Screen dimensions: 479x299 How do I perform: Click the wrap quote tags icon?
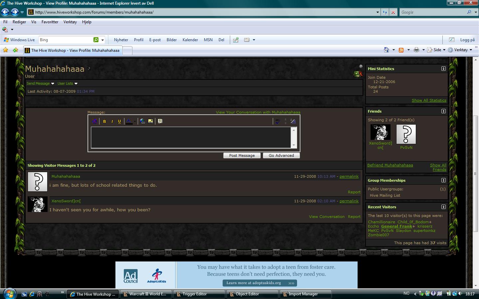(160, 121)
